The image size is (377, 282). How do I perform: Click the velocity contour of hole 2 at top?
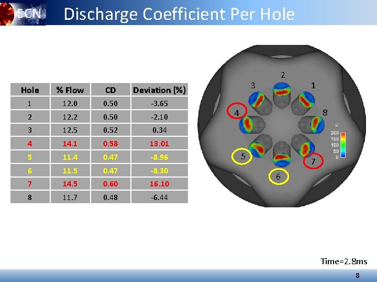point(282,90)
